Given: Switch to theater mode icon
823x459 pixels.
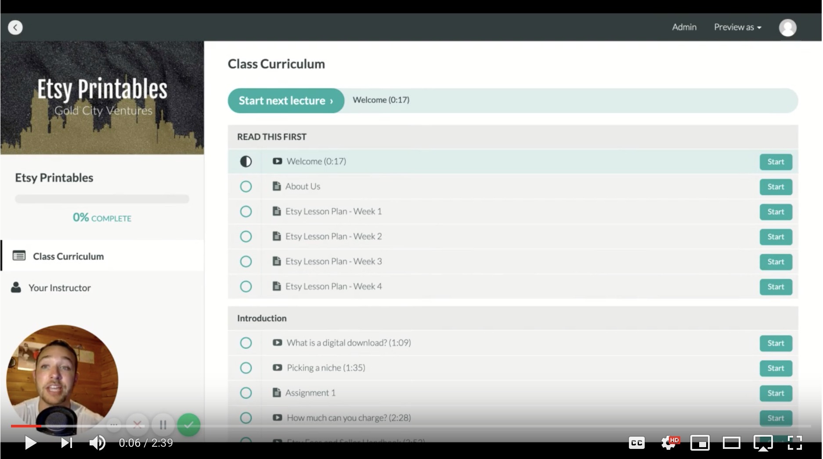Looking at the screenshot, I should [x=732, y=443].
